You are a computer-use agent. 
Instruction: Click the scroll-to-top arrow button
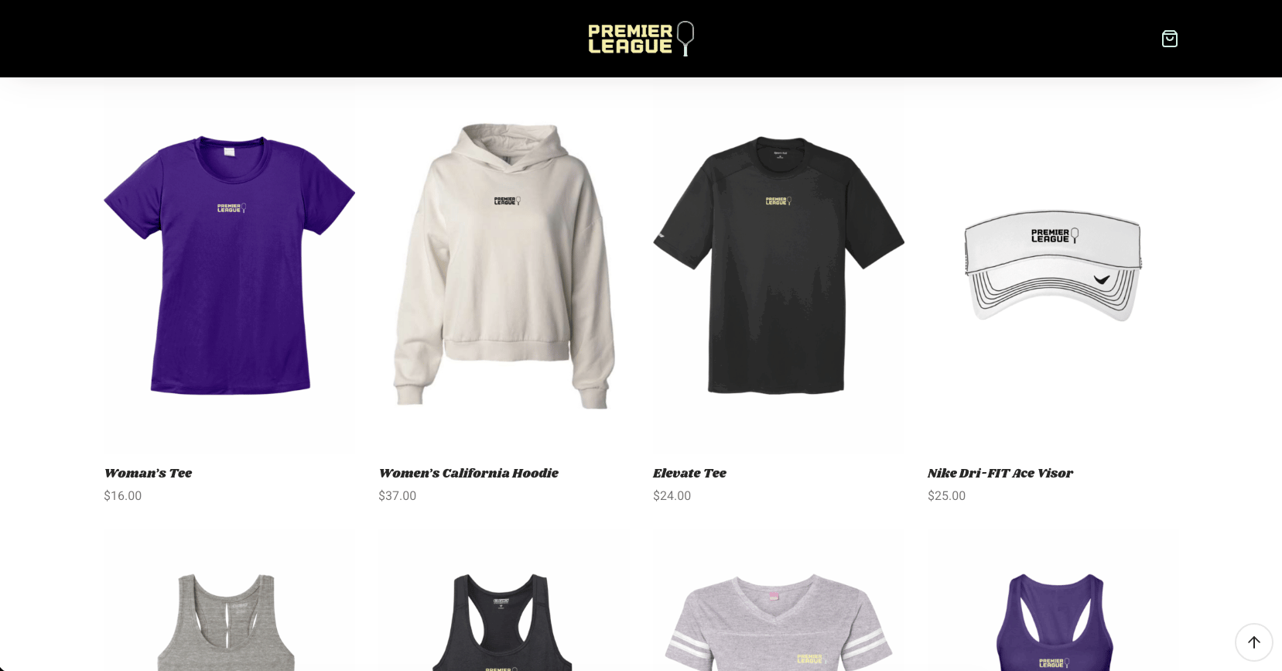coord(1253,642)
